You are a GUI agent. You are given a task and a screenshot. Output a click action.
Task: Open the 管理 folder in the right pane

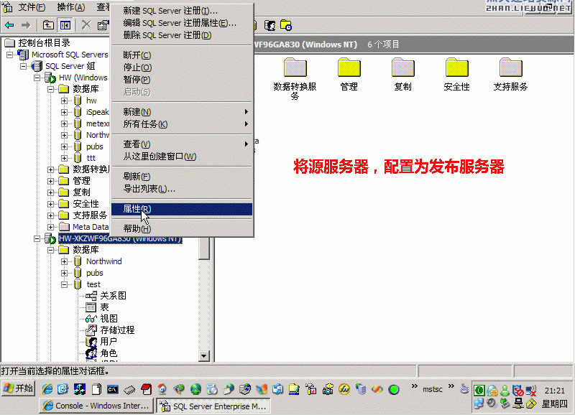tap(349, 75)
